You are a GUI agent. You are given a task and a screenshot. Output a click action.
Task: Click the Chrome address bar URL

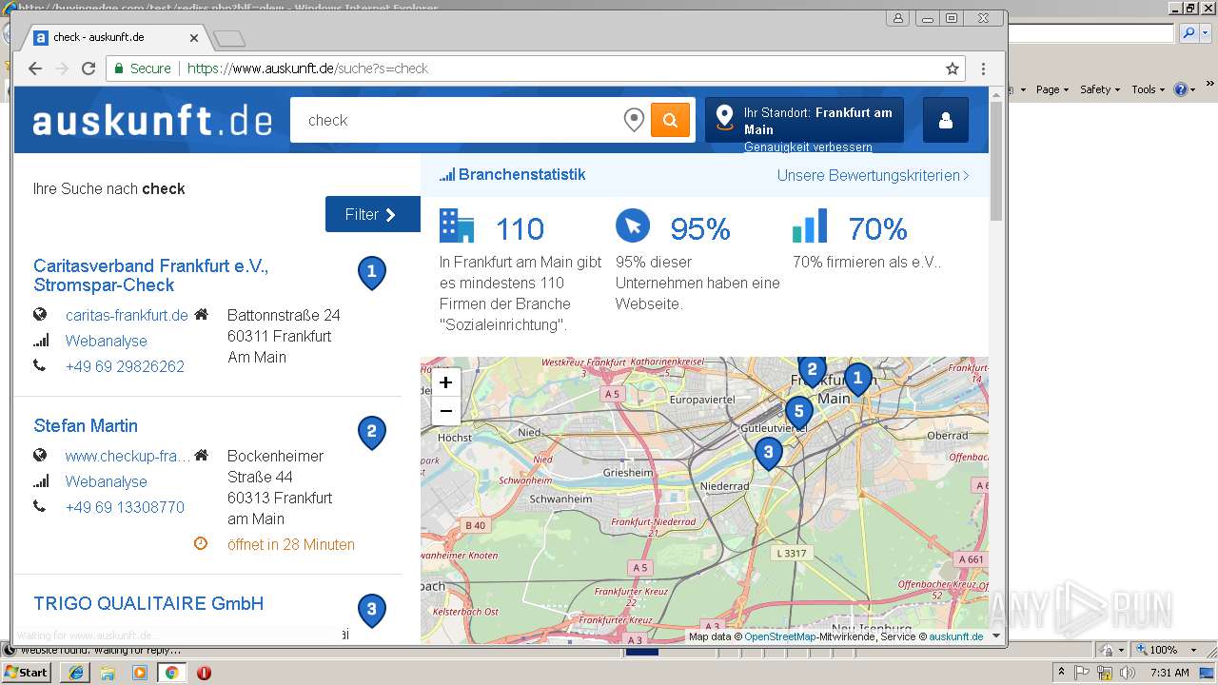tap(307, 68)
